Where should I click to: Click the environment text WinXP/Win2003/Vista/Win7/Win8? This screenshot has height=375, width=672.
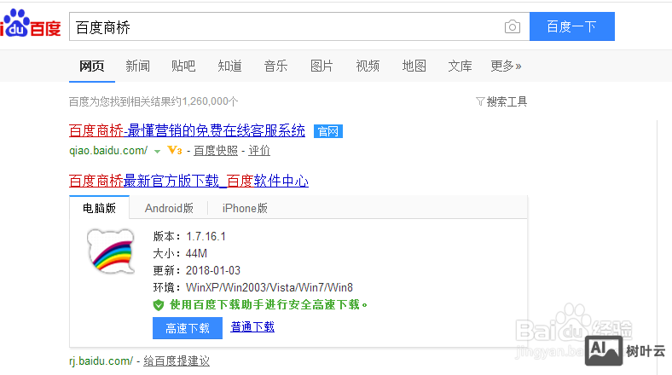click(269, 287)
